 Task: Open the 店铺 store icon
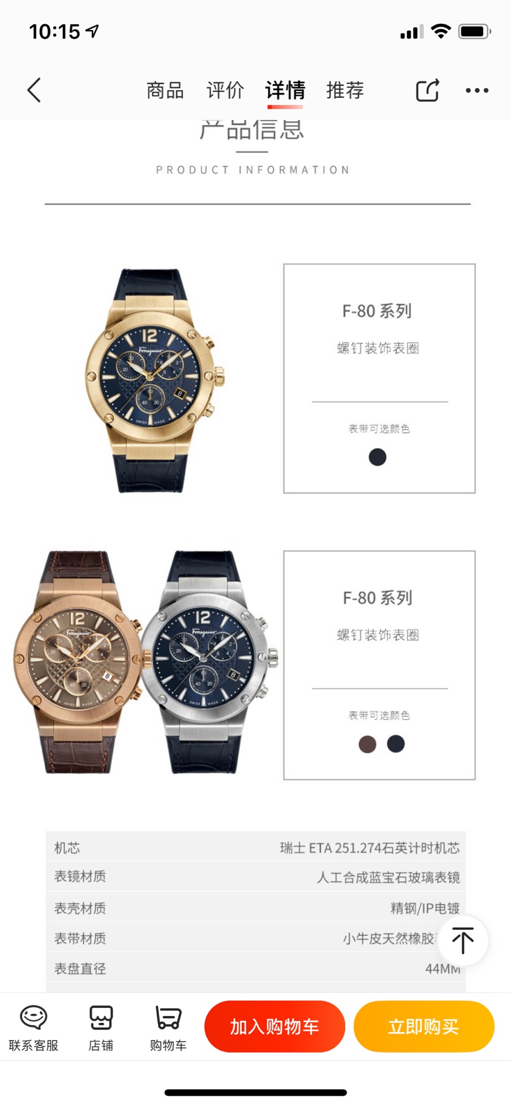click(x=101, y=1029)
